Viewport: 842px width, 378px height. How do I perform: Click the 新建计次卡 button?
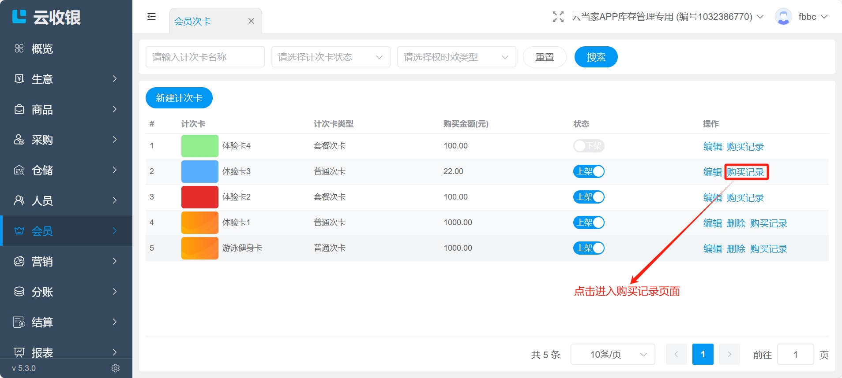click(x=179, y=98)
